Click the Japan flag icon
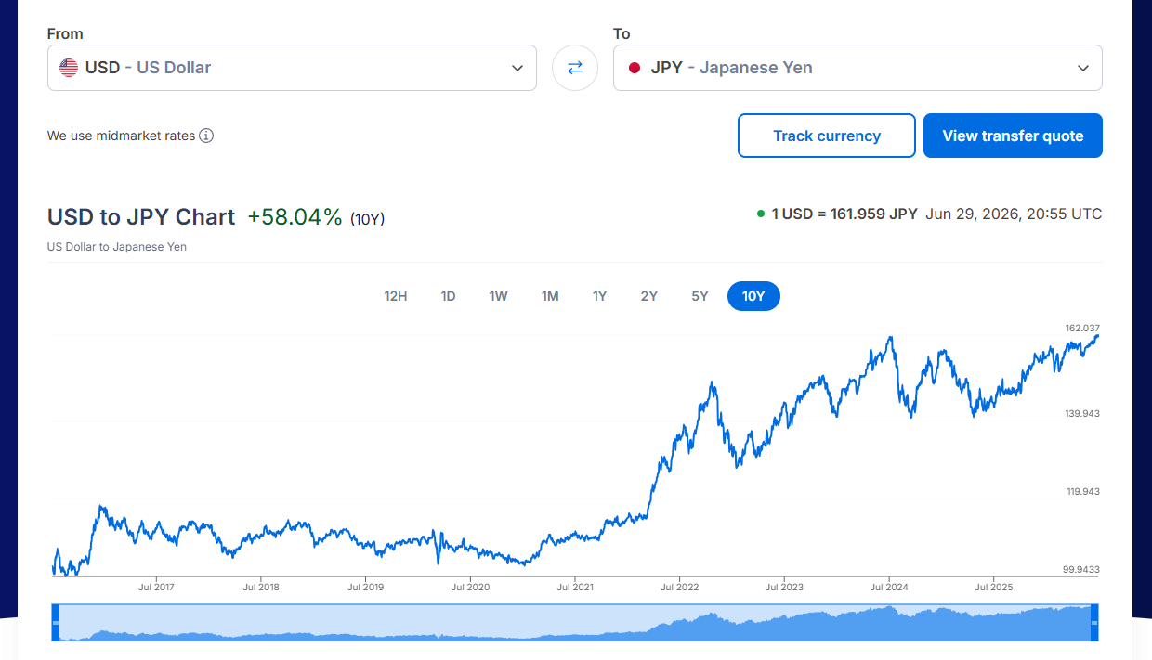This screenshot has width=1152, height=660. point(635,68)
